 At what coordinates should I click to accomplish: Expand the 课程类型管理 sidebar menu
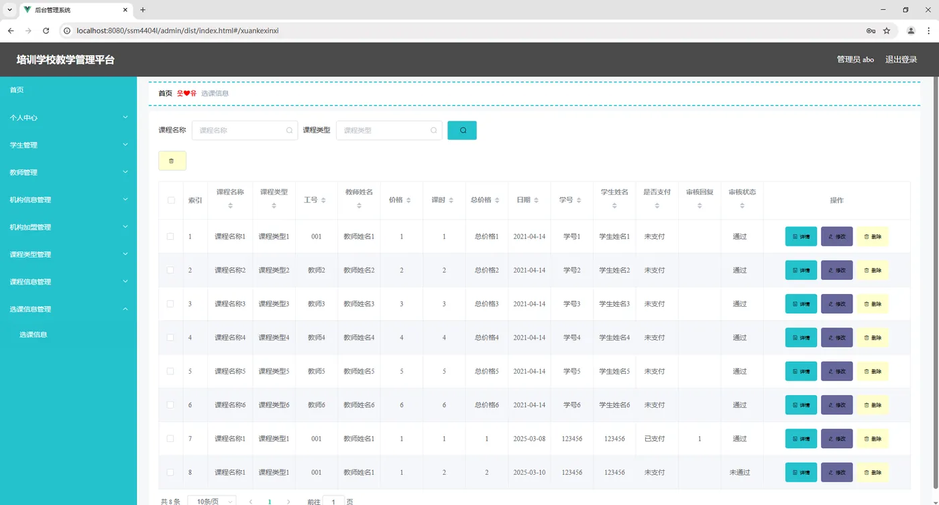[68, 255]
